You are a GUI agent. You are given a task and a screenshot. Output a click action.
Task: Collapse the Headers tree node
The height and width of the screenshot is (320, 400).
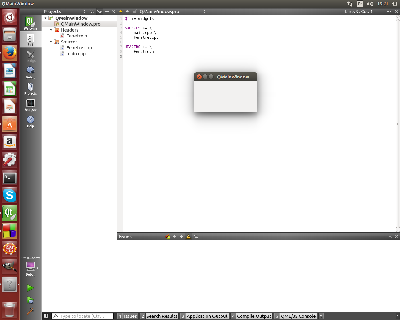coord(51,30)
